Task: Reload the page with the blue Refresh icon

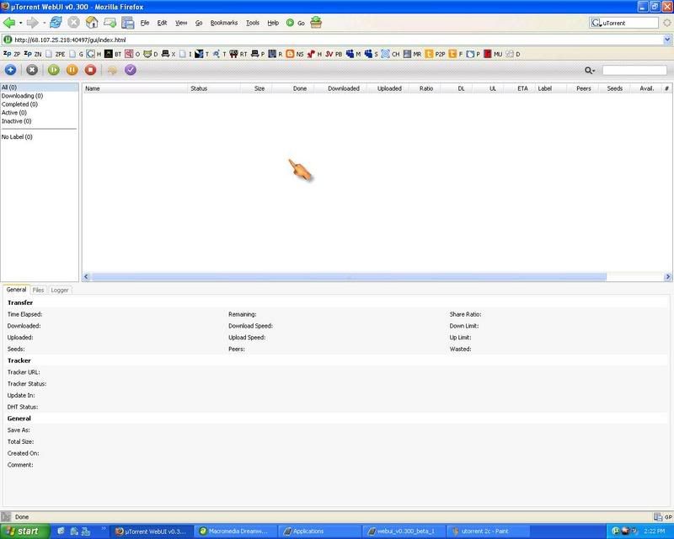Action: tap(56, 23)
